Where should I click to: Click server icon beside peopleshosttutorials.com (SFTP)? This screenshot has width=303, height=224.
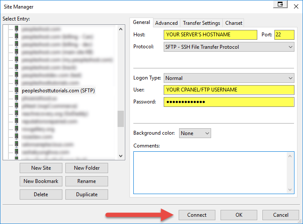(x=17, y=91)
